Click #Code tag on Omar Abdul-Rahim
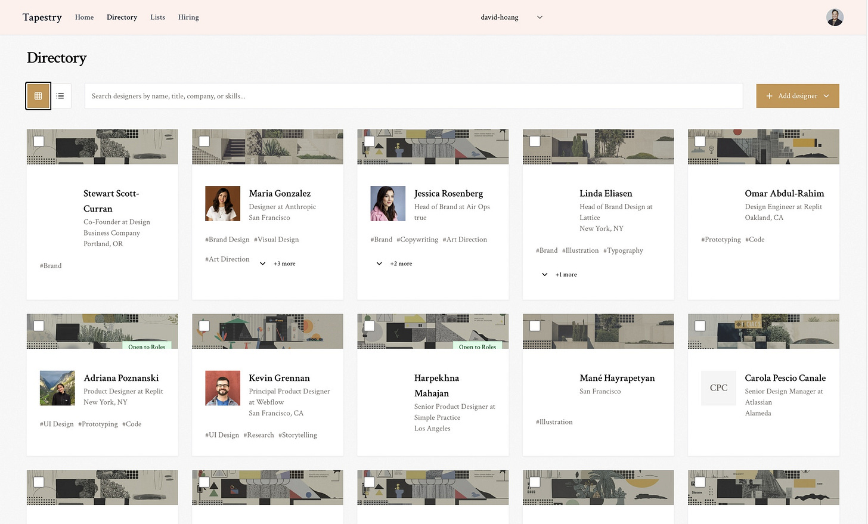The image size is (868, 524). coord(755,240)
